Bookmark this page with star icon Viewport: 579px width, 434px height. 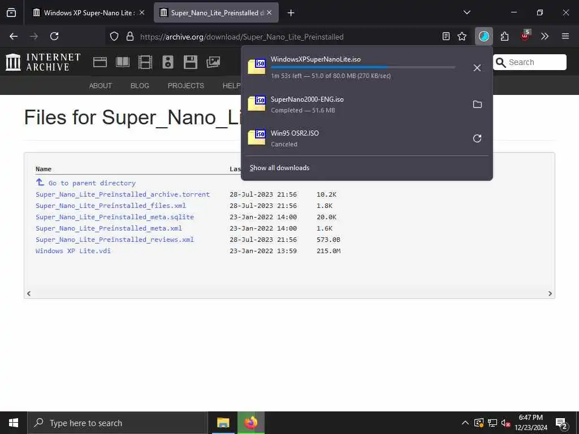pos(462,36)
